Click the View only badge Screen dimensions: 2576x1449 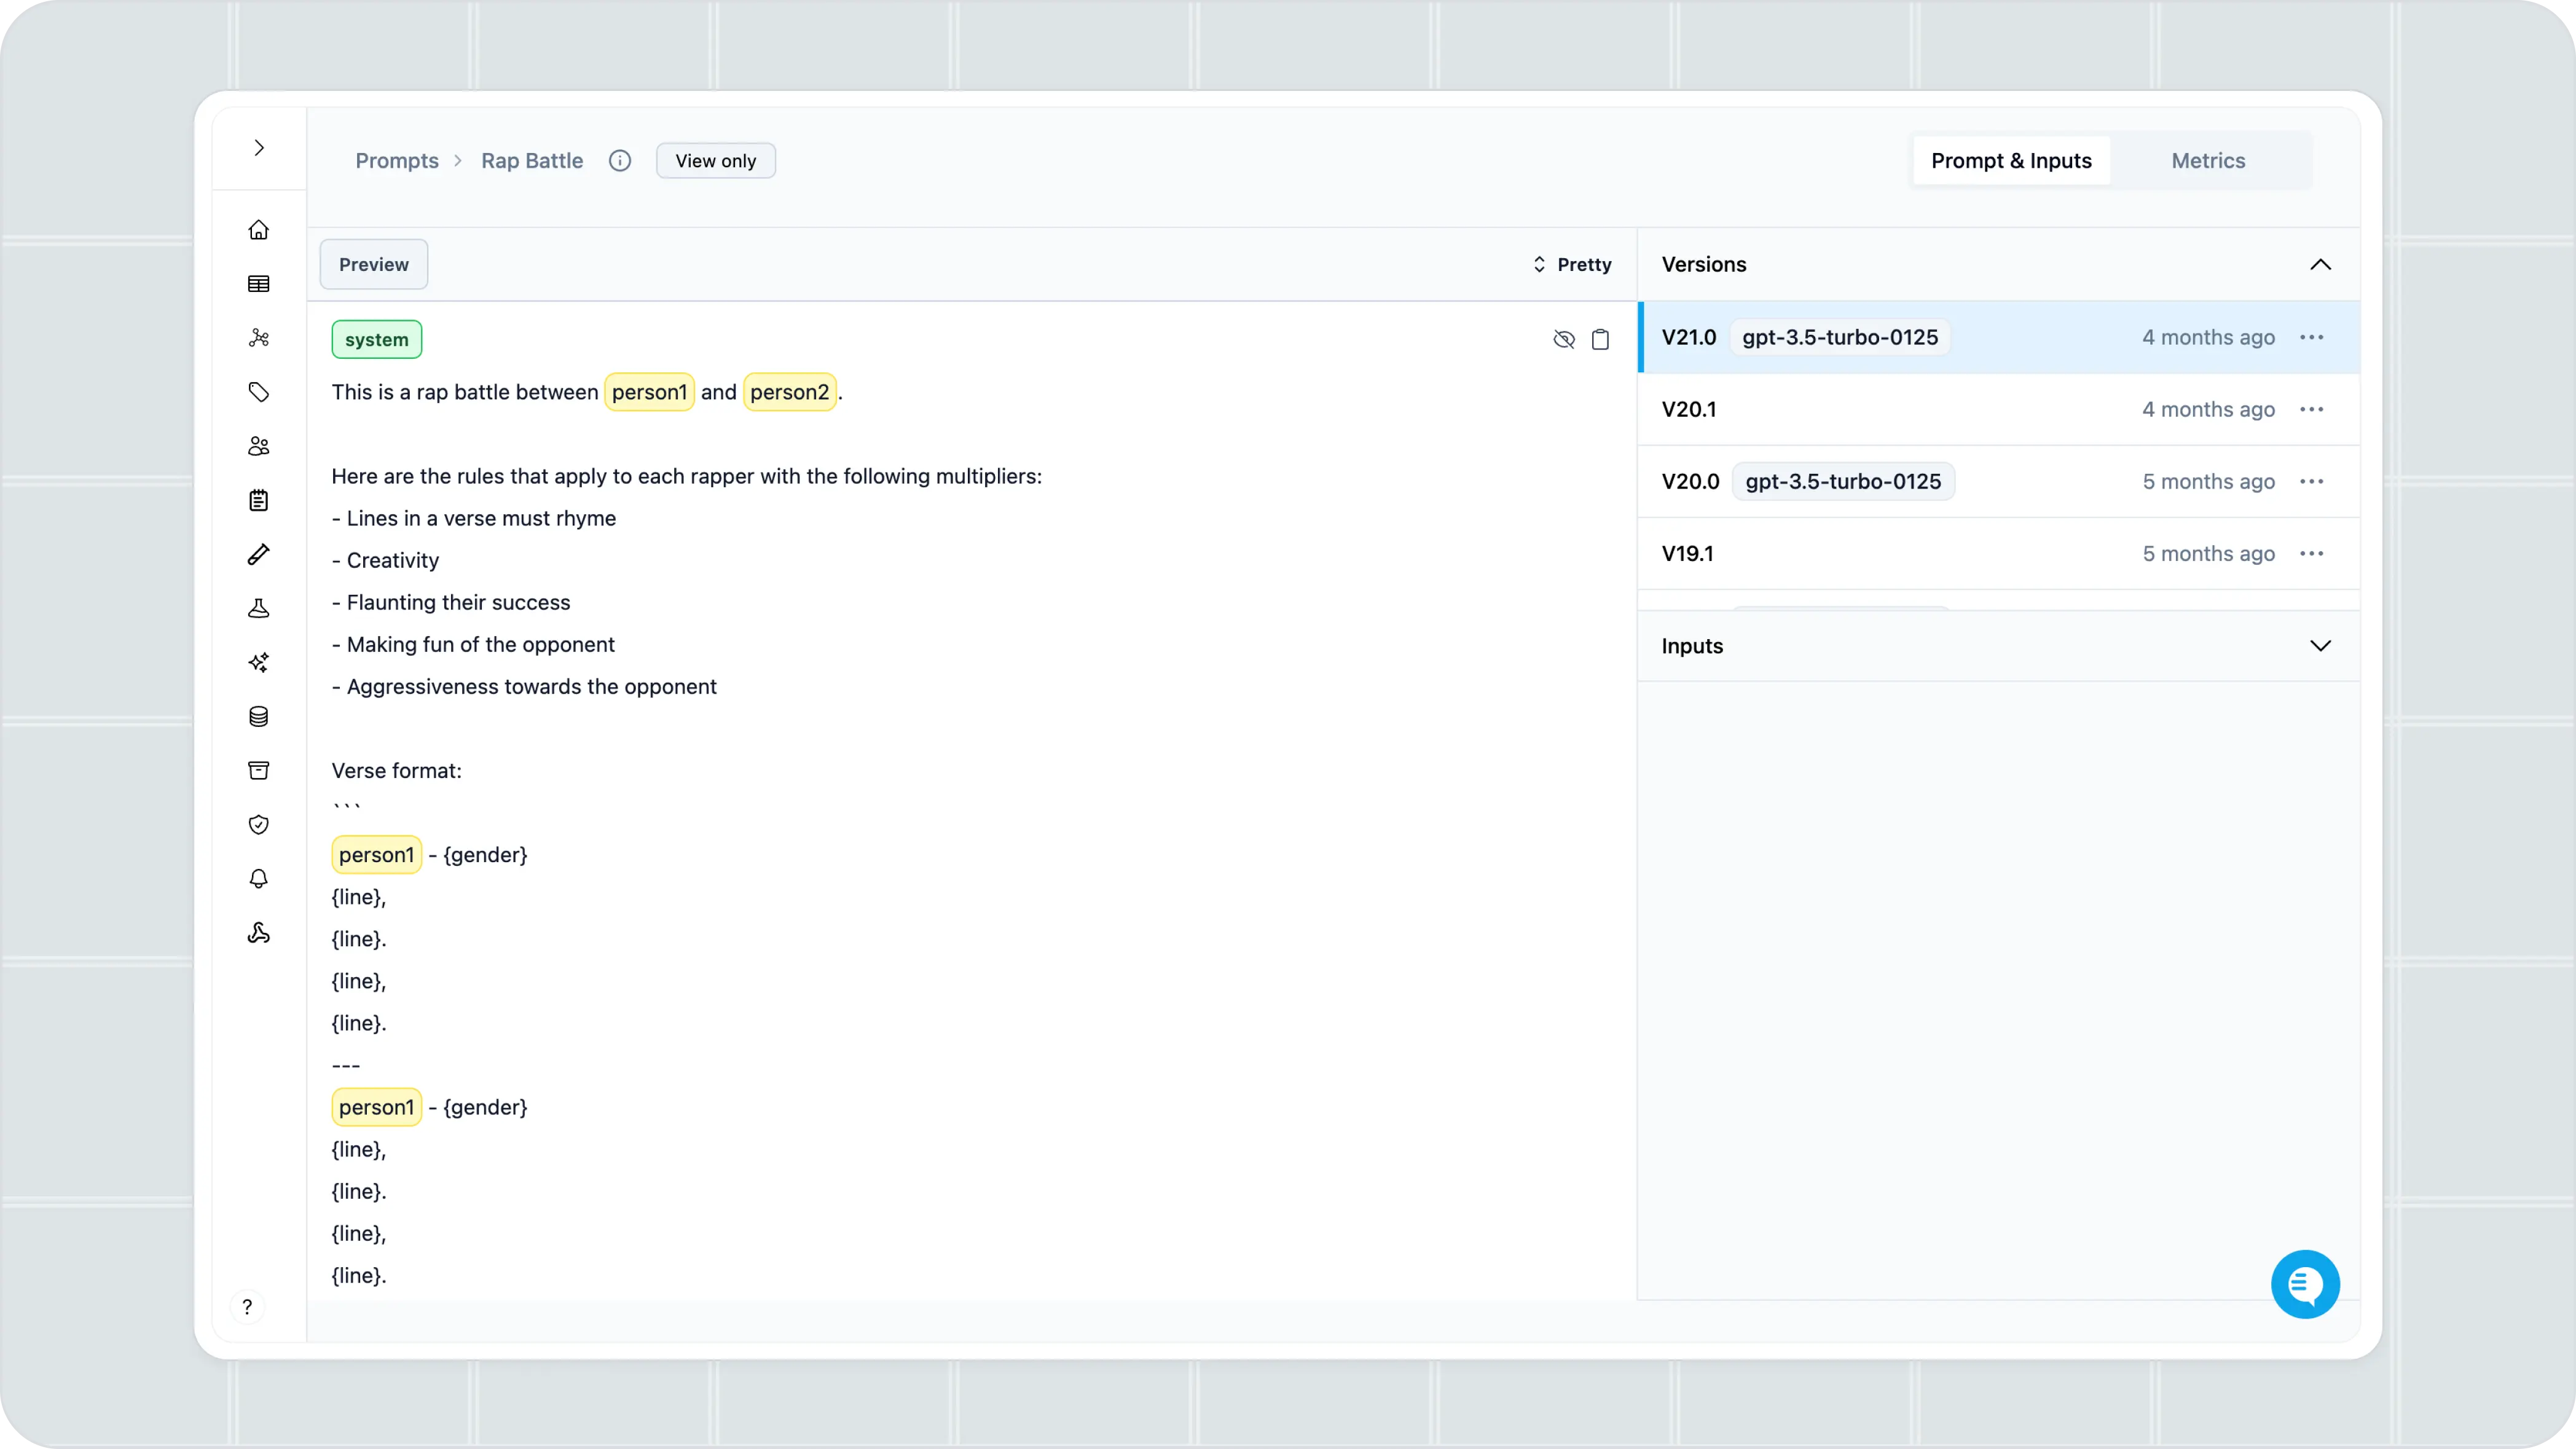(715, 161)
